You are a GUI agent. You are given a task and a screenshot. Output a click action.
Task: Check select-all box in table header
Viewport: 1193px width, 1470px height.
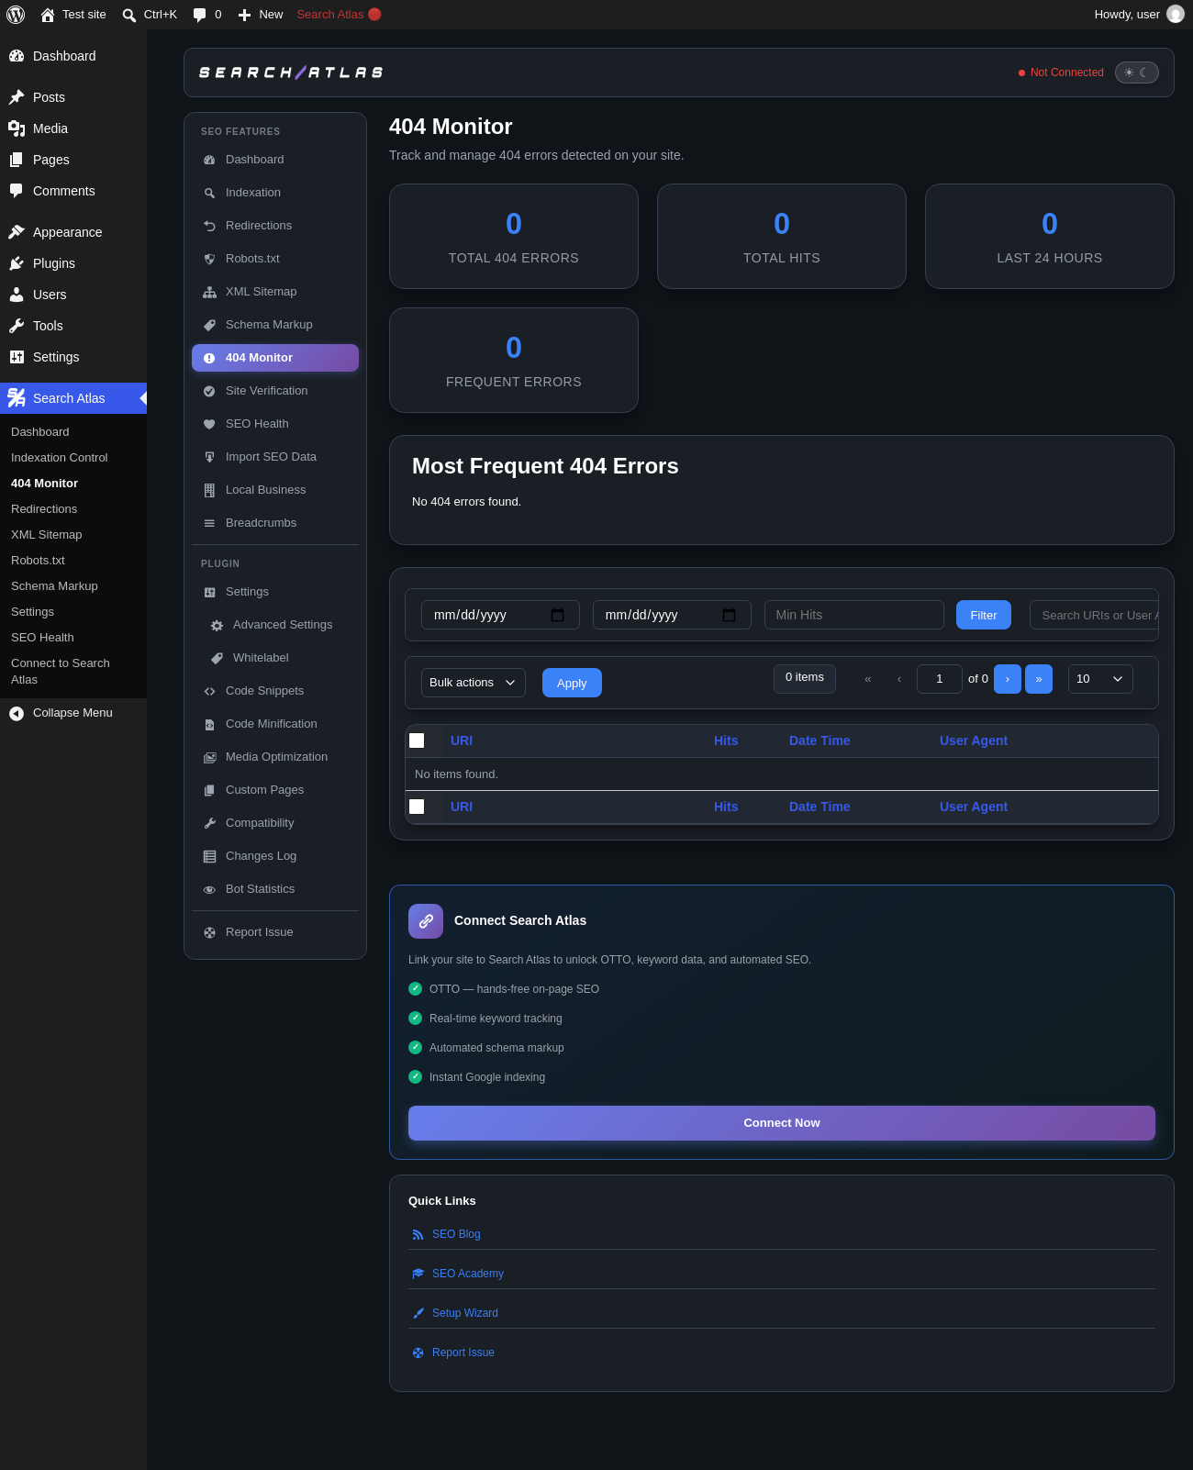point(417,741)
